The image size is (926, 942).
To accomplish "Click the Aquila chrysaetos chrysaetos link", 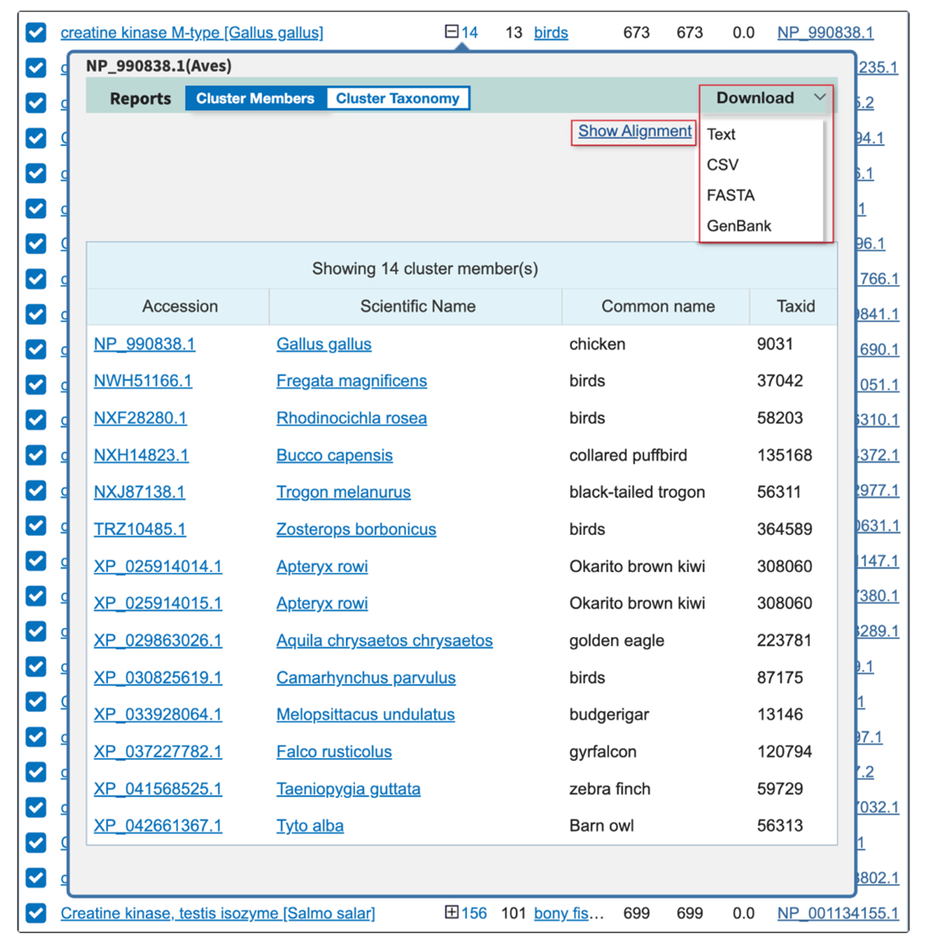I will [x=384, y=640].
